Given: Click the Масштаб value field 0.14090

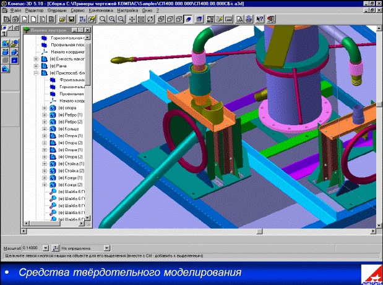Looking at the screenshot, I should (x=33, y=248).
